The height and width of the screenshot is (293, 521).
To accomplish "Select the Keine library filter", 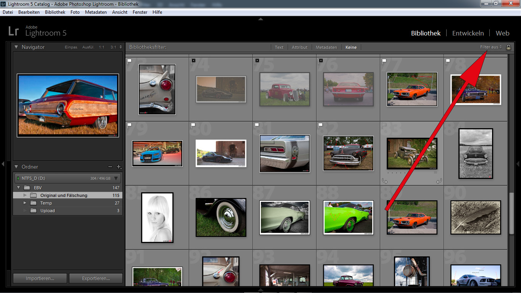I will [x=351, y=47].
